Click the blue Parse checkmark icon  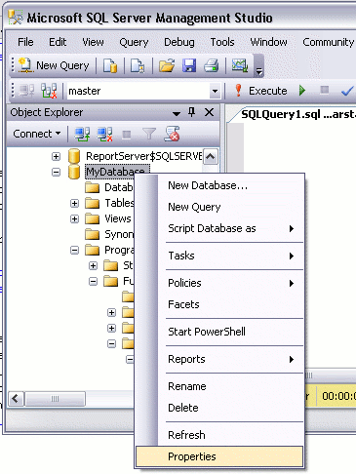[x=347, y=91]
